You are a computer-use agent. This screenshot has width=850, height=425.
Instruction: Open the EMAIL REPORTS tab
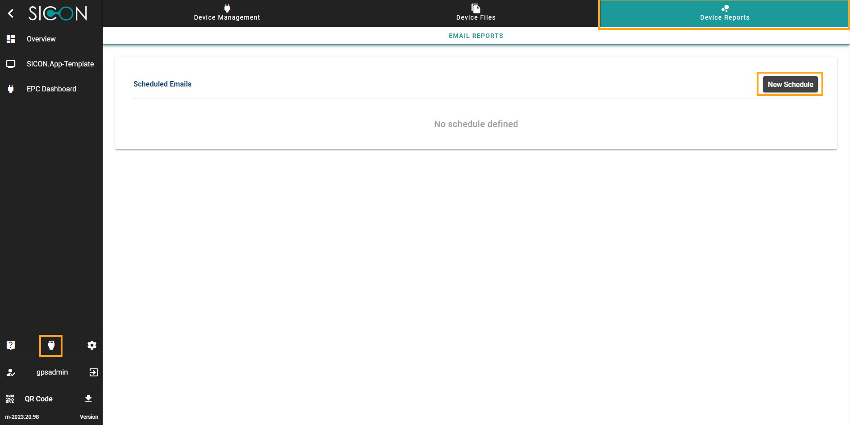(475, 36)
